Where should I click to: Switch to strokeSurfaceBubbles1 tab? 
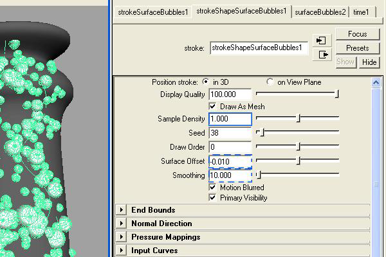[x=153, y=12]
